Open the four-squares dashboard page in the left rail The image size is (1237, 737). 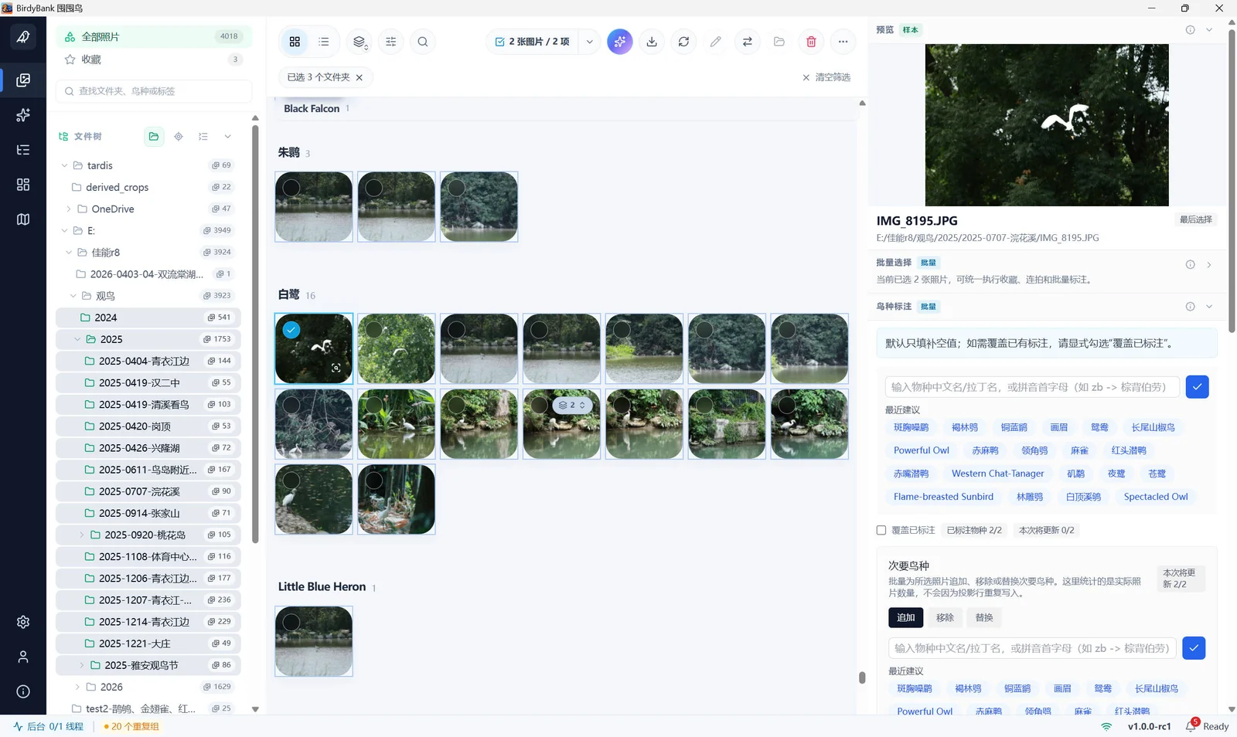tap(23, 185)
